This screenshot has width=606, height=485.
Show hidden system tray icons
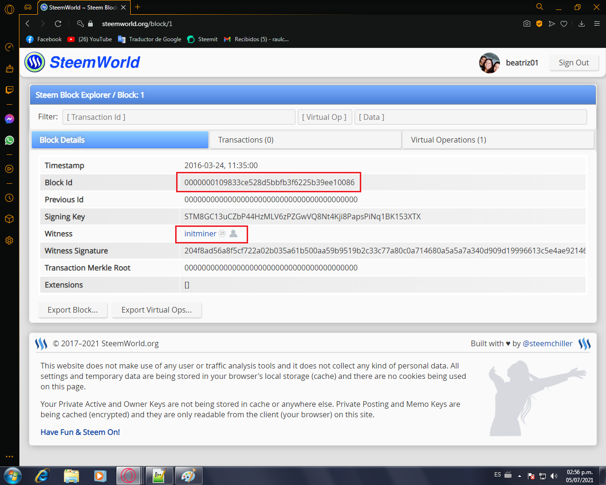click(x=519, y=476)
